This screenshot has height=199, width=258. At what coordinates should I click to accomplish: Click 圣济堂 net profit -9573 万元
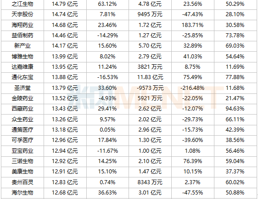point(150,88)
